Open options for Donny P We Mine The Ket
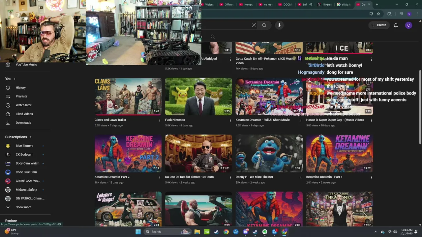 [301, 177]
